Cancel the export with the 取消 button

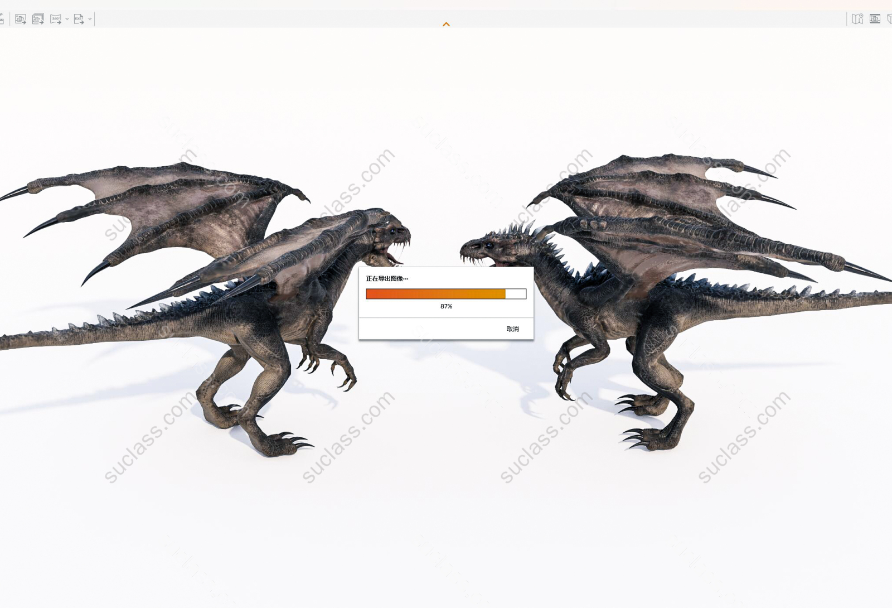512,329
